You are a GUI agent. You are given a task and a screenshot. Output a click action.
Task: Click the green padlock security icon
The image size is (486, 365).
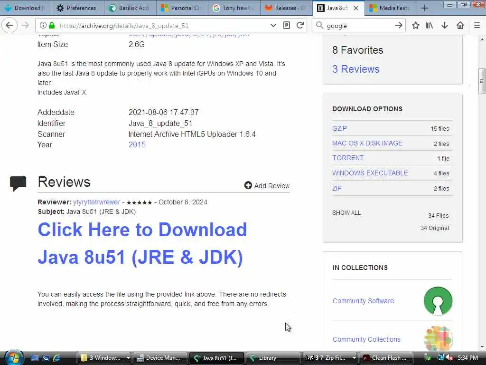coord(52,26)
